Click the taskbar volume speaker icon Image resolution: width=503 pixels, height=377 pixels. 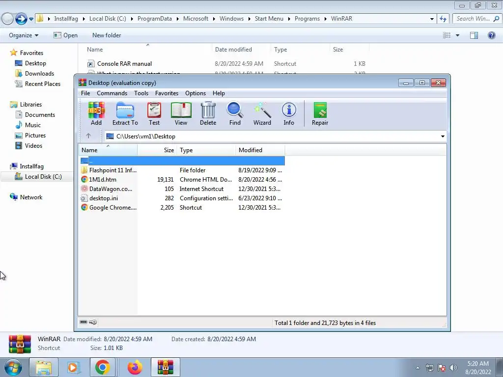tap(453, 368)
